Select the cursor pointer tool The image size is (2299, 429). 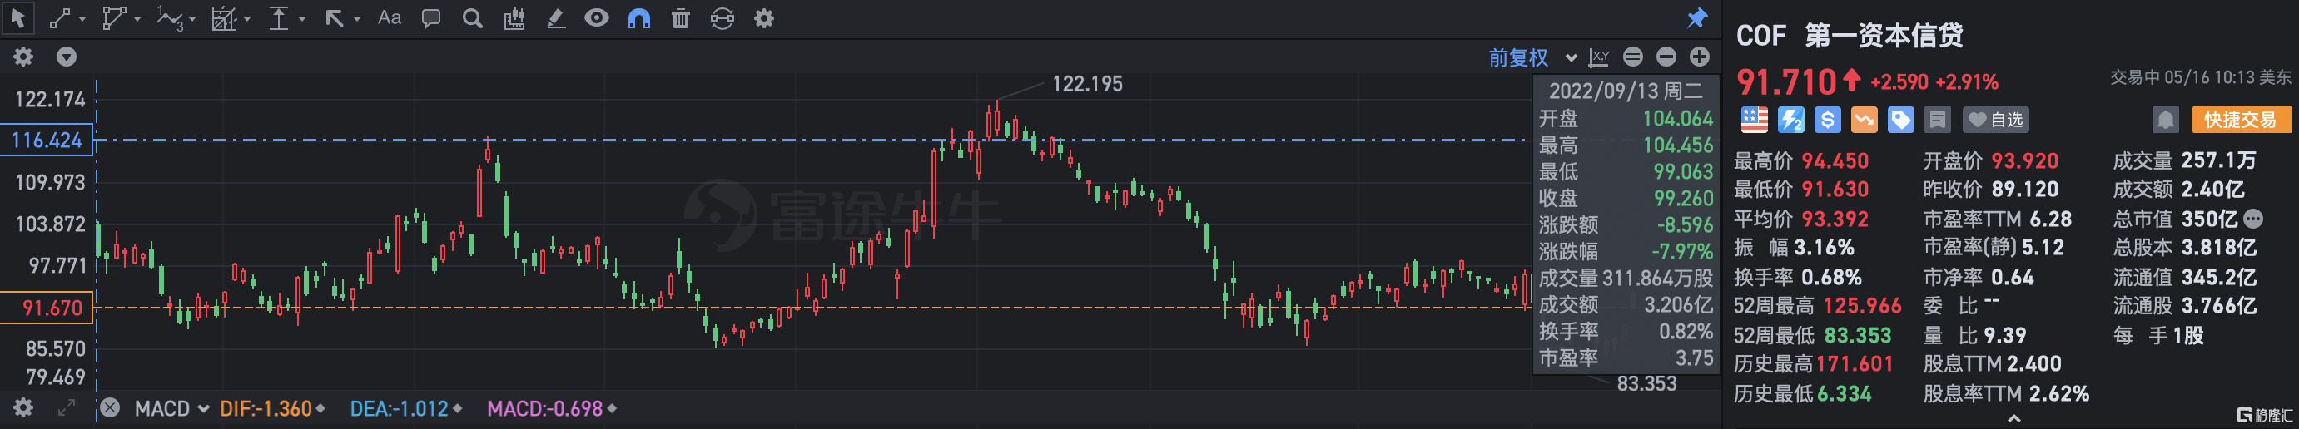click(17, 17)
